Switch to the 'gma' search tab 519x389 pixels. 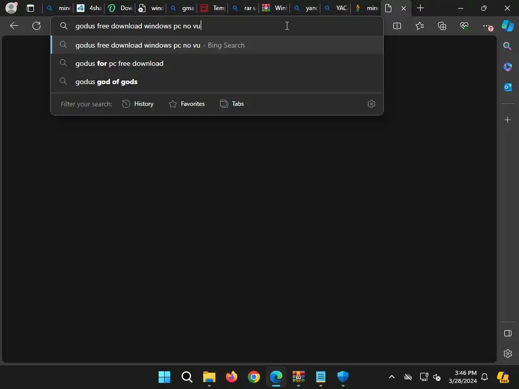coord(182,8)
